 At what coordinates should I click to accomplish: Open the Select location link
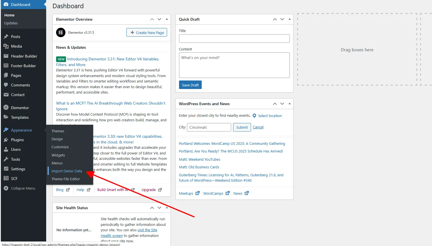(x=270, y=116)
